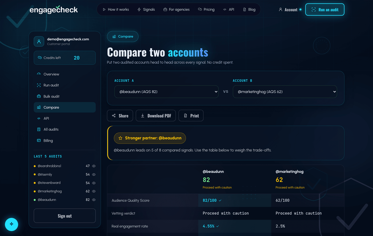
Task: Open @itsemily in last audits
Action: click(x=45, y=175)
